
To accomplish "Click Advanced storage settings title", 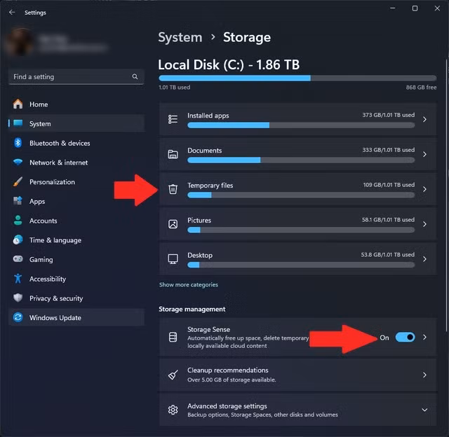I will tap(227, 406).
